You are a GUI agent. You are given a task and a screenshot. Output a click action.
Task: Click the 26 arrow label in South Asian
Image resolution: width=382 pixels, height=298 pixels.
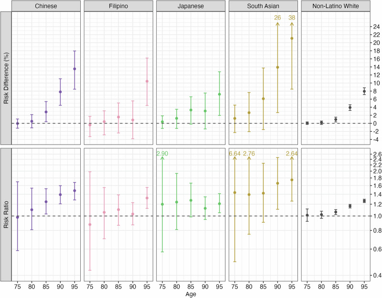coord(277,18)
